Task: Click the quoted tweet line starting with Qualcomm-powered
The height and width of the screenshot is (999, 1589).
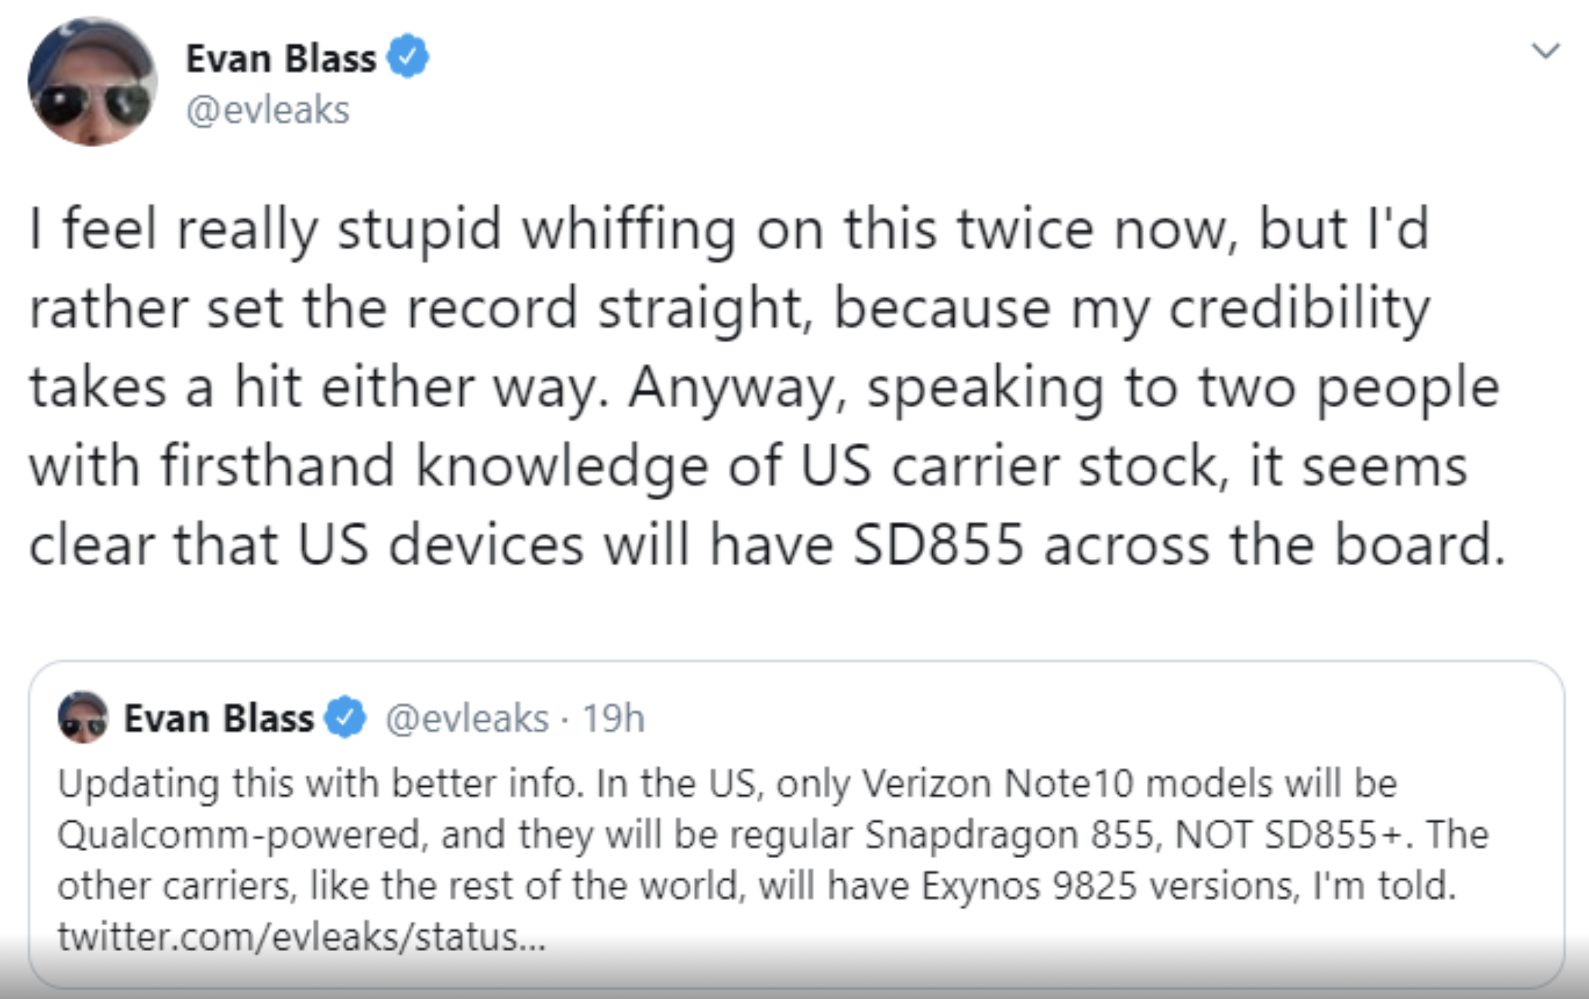Action: (773, 835)
